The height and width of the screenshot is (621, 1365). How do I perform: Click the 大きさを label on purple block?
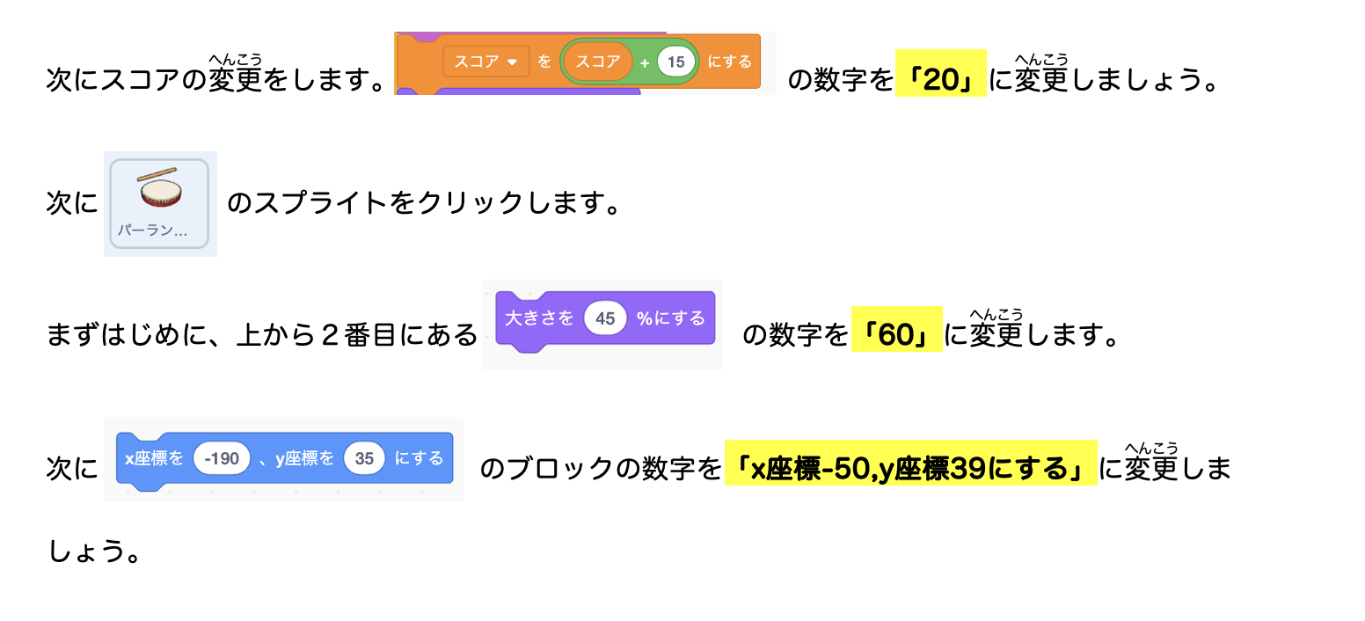(x=539, y=318)
